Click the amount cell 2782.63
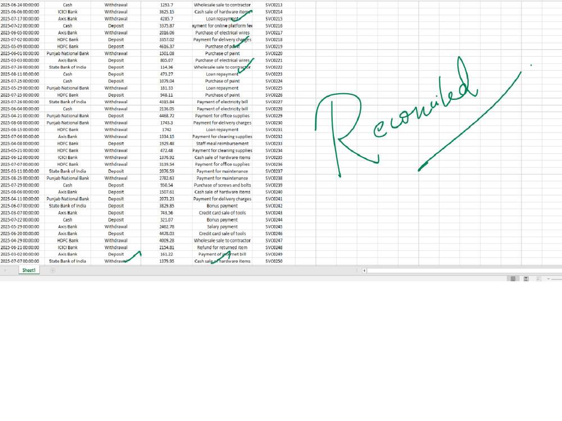The height and width of the screenshot is (421, 562). (167, 179)
